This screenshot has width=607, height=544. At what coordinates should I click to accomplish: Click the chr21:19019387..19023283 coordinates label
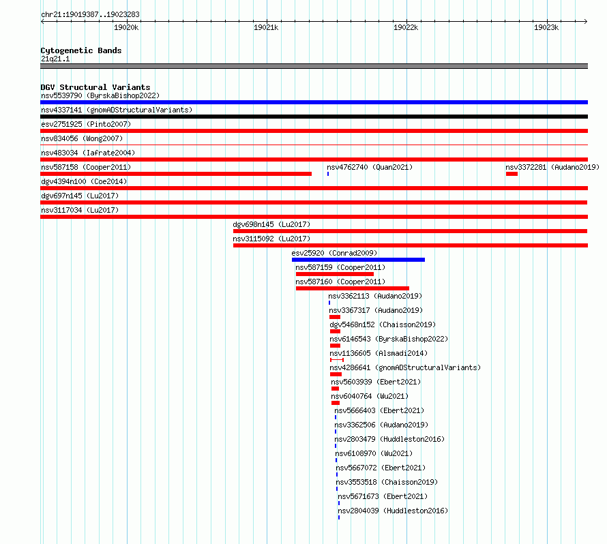tap(90, 14)
